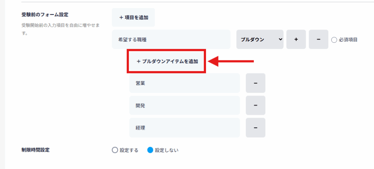Delete the 開発 pulldown item
The width and height of the screenshot is (374, 169).
click(255, 105)
